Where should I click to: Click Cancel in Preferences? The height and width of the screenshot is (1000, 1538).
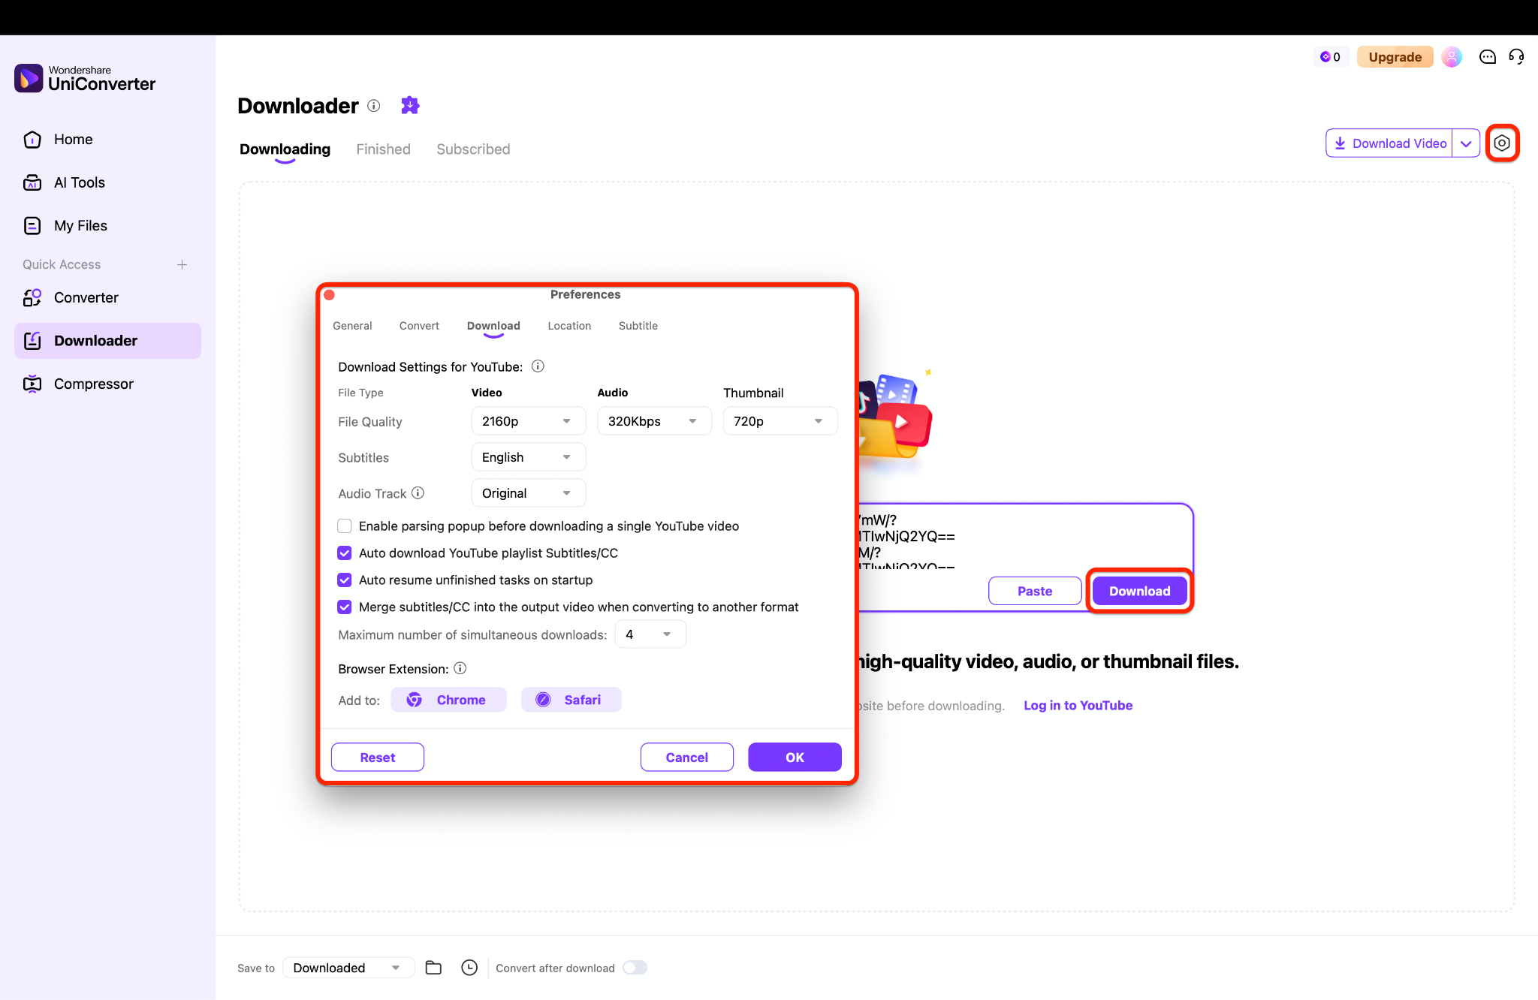coord(687,758)
